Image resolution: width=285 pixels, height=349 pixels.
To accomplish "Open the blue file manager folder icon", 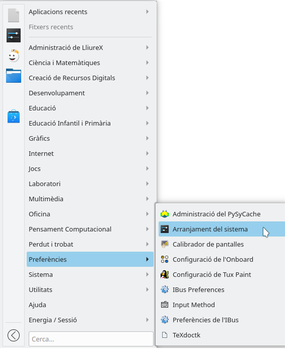I will click(x=14, y=76).
